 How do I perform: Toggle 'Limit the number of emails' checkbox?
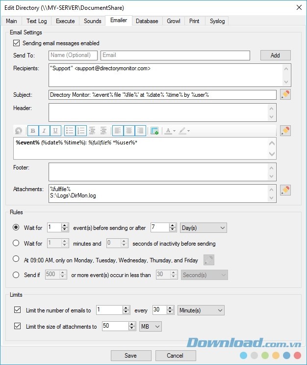pos(18,310)
